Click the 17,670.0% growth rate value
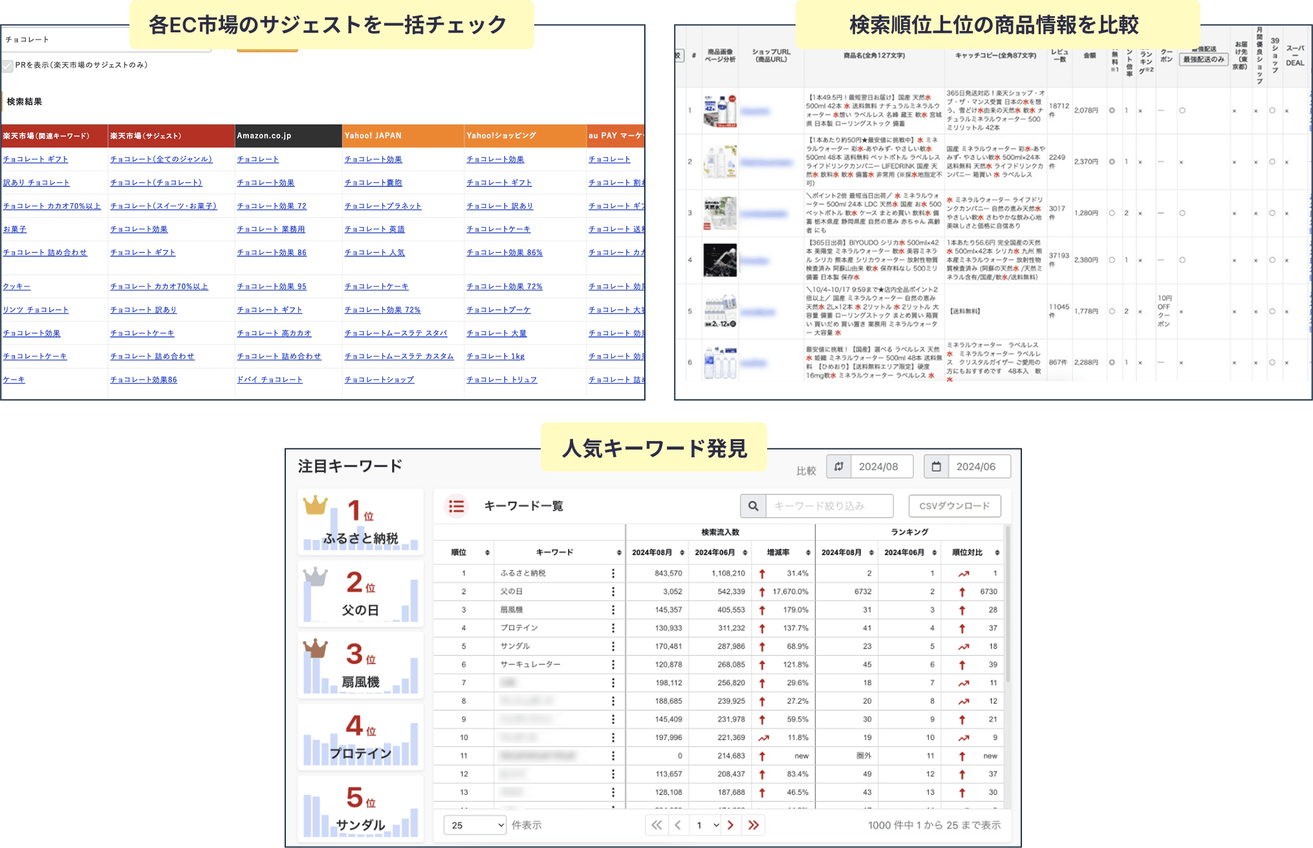This screenshot has height=848, width=1313. (x=790, y=591)
